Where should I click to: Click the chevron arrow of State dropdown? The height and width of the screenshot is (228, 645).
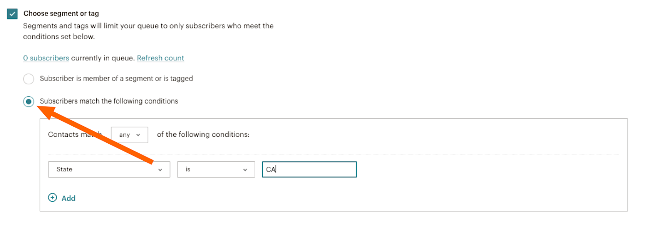160,170
